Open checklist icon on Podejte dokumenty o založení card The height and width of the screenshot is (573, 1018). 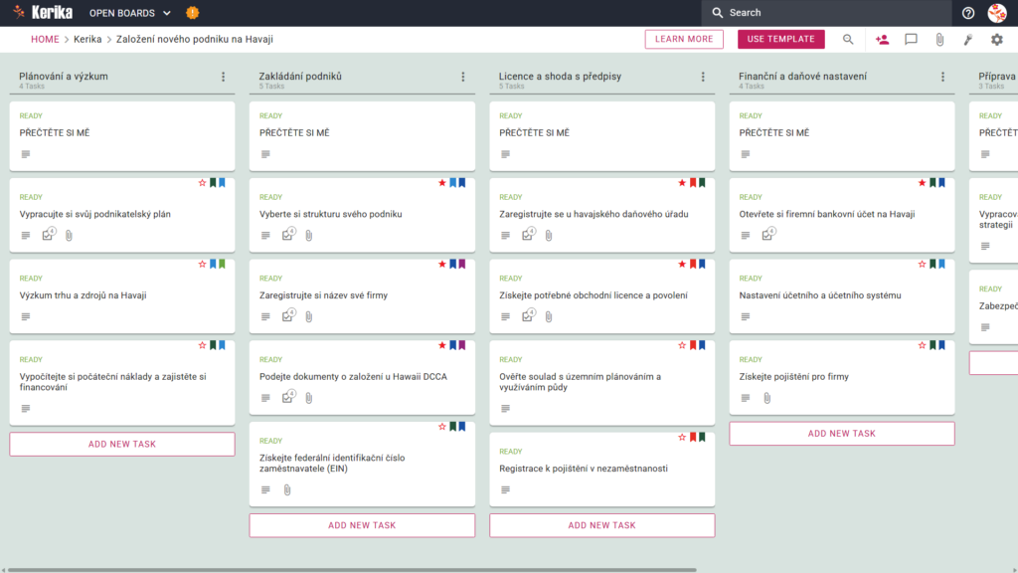[x=289, y=396]
